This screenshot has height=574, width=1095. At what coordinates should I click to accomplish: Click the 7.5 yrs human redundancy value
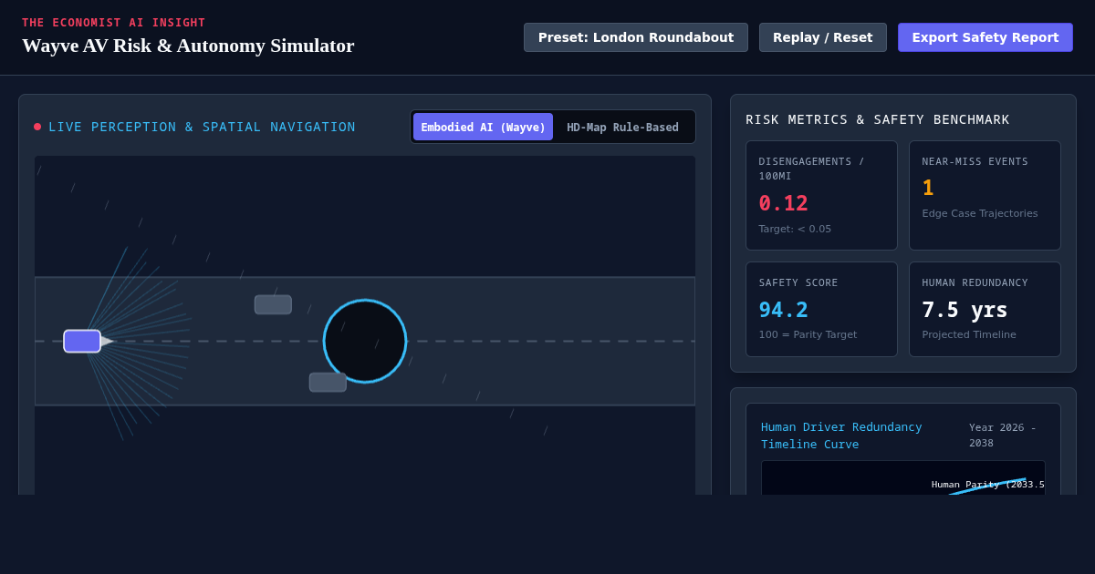point(965,310)
